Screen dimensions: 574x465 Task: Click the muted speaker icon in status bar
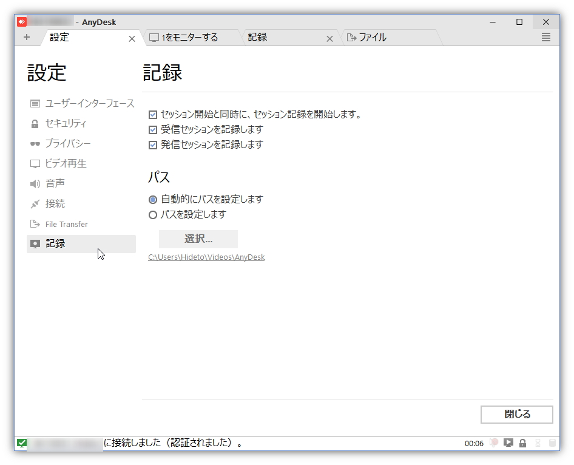tap(493, 443)
